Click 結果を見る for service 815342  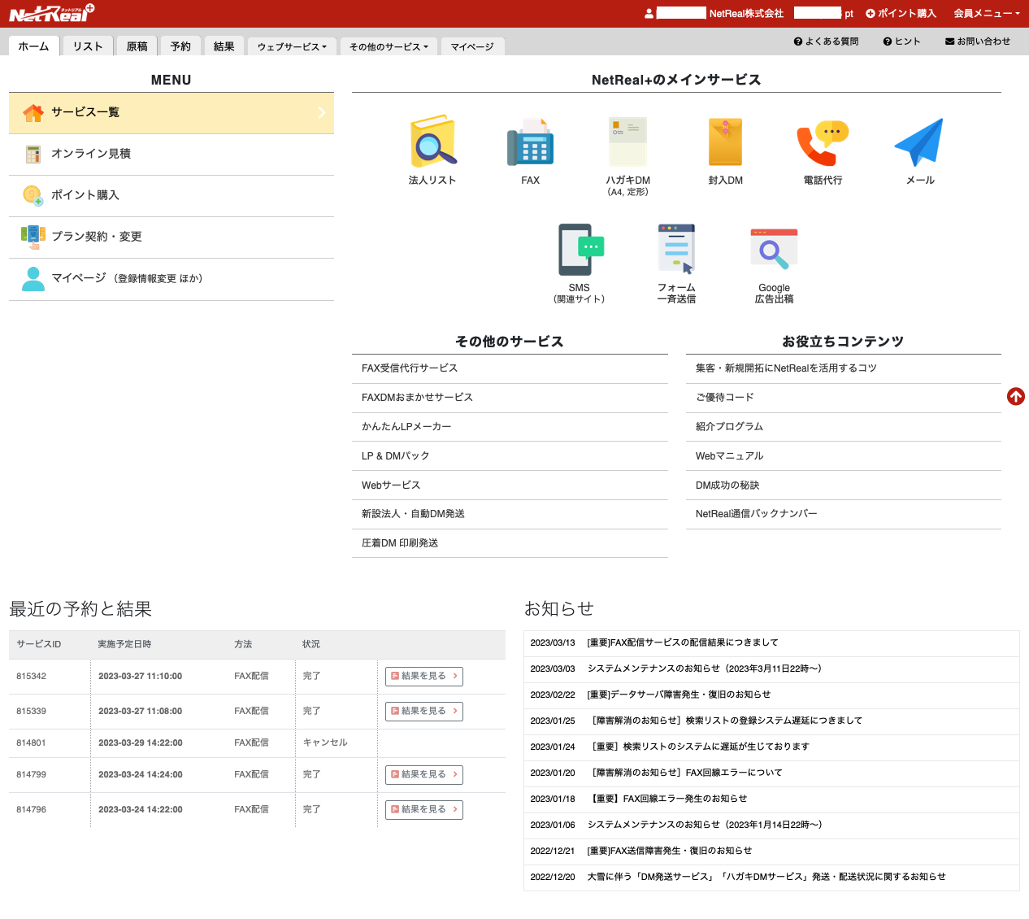[x=423, y=676]
